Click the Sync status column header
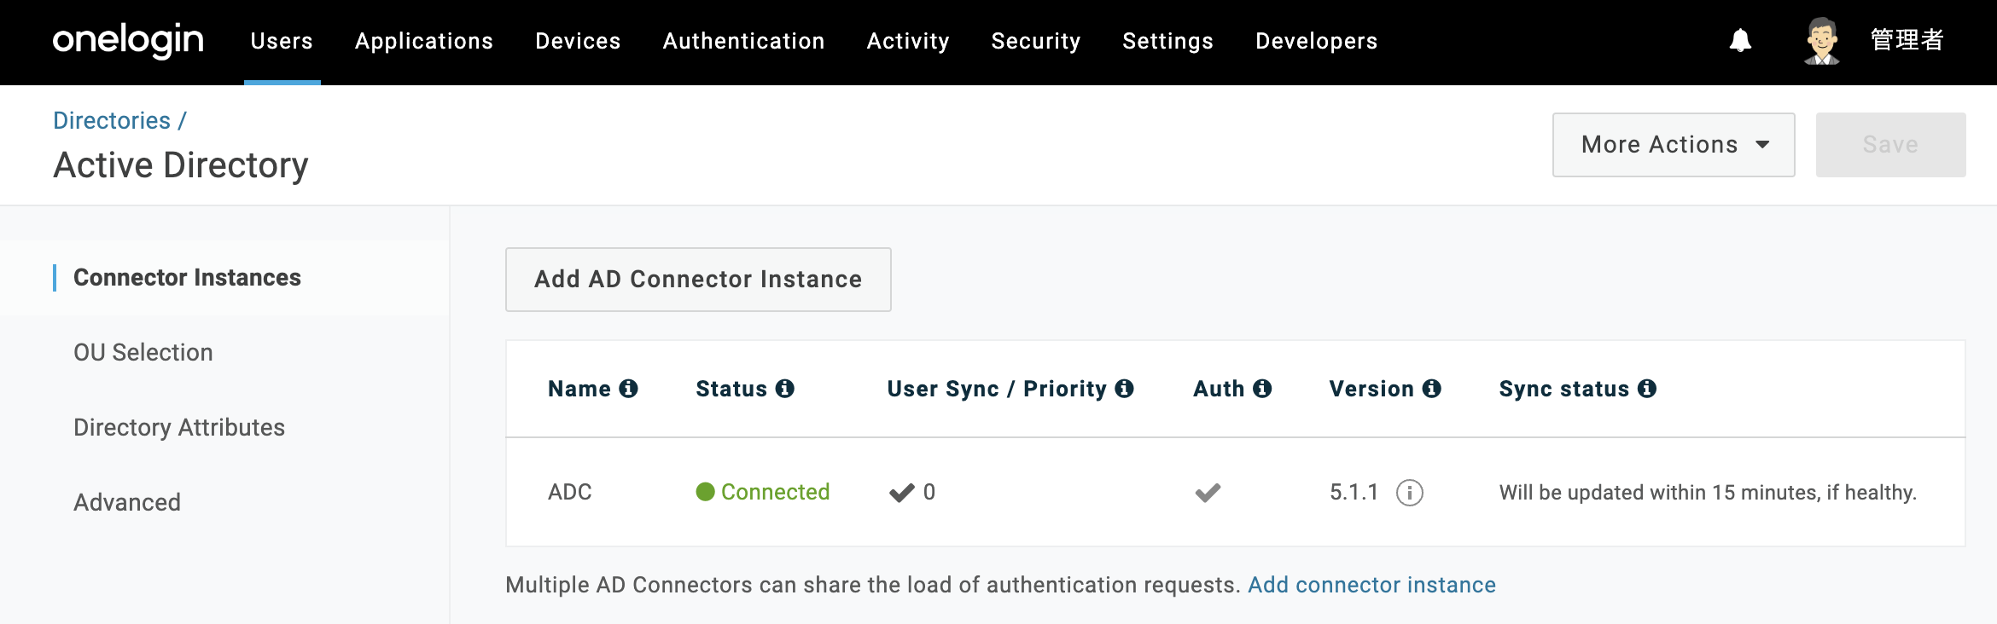The height and width of the screenshot is (624, 1997). tap(1564, 389)
